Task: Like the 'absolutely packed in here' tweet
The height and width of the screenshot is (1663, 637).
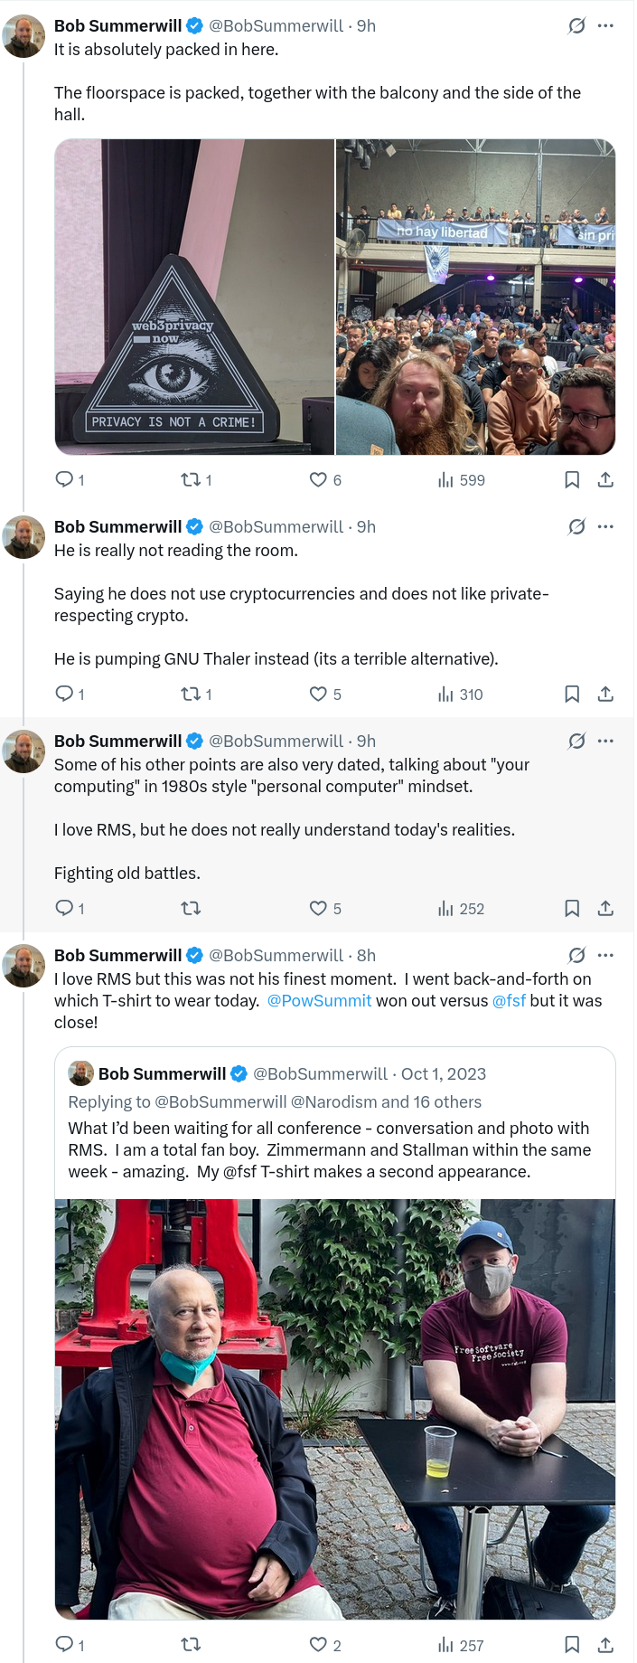Action: pos(318,480)
